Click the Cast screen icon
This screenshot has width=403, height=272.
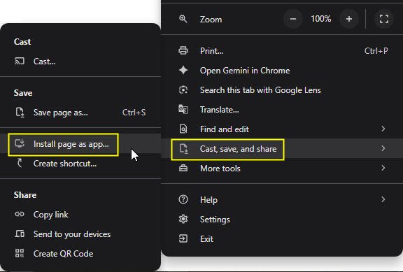20,61
